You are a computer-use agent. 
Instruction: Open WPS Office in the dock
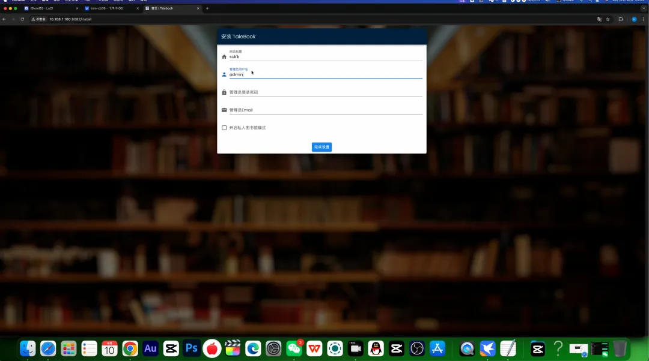[314, 348]
